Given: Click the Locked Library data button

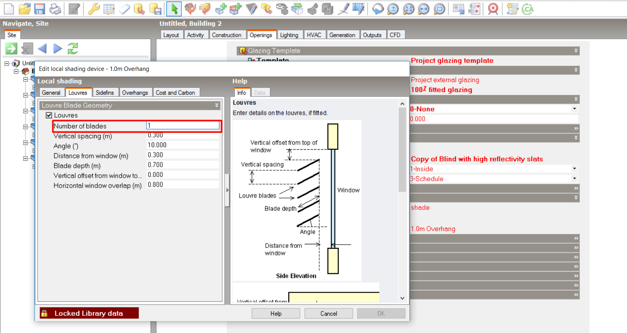Looking at the screenshot, I should coord(89,313).
